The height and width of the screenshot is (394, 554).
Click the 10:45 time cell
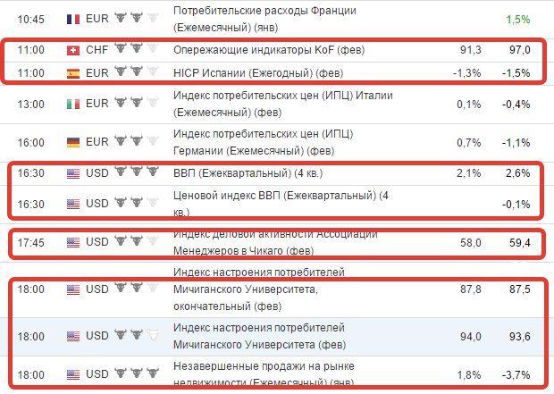(x=31, y=19)
